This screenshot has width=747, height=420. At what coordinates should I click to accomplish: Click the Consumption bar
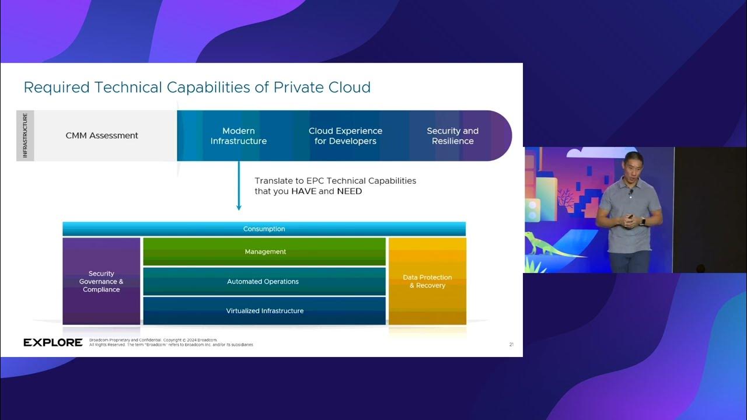coord(264,229)
